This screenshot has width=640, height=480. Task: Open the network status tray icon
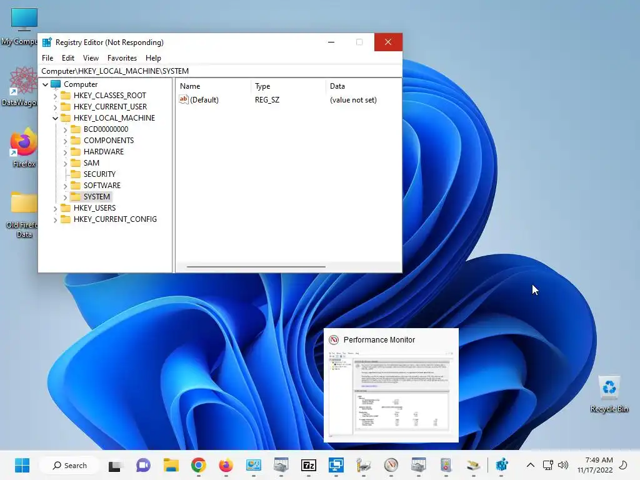[x=547, y=465]
